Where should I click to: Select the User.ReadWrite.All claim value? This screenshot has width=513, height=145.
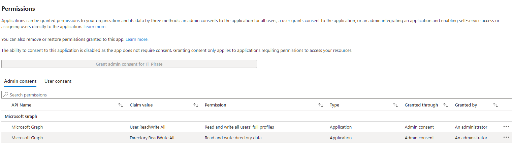[148, 127]
